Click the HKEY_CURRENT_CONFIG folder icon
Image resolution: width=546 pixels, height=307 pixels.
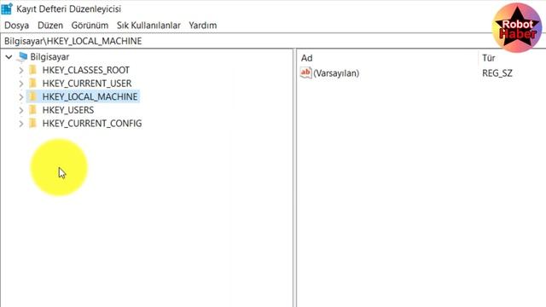(32, 123)
